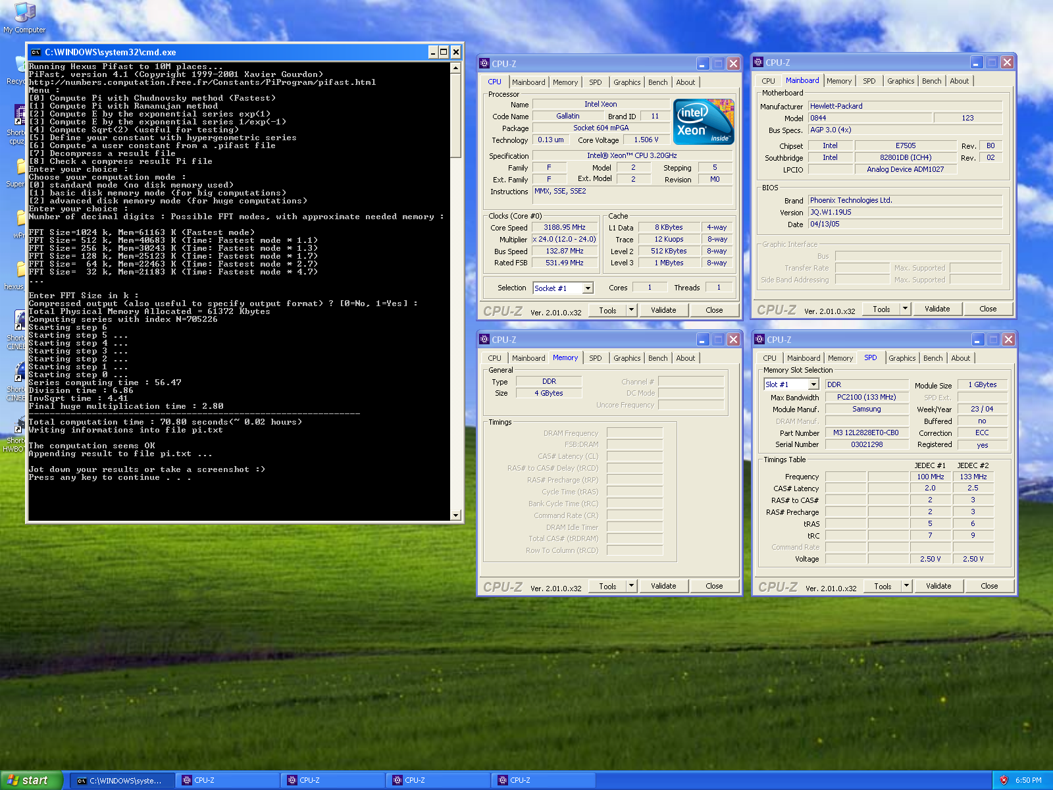Open the Windows Start button

(31, 780)
